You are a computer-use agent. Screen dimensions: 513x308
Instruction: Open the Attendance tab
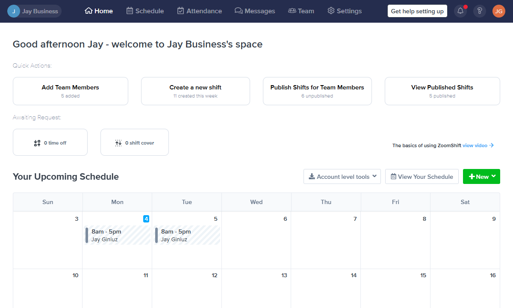[x=199, y=11]
